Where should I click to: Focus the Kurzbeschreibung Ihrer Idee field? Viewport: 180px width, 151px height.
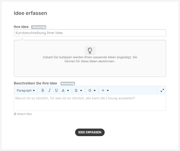(x=90, y=33)
